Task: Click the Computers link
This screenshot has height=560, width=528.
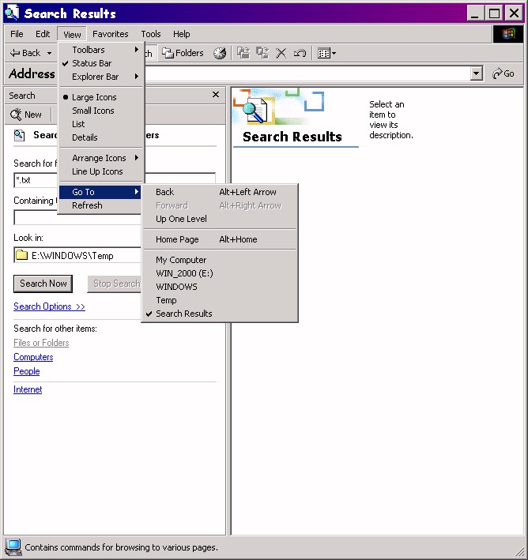Action: [33, 357]
